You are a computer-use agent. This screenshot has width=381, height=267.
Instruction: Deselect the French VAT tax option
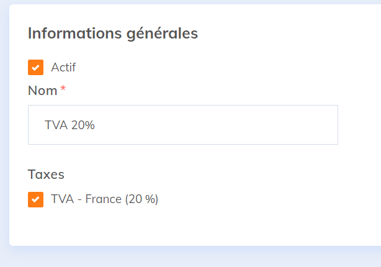(36, 199)
